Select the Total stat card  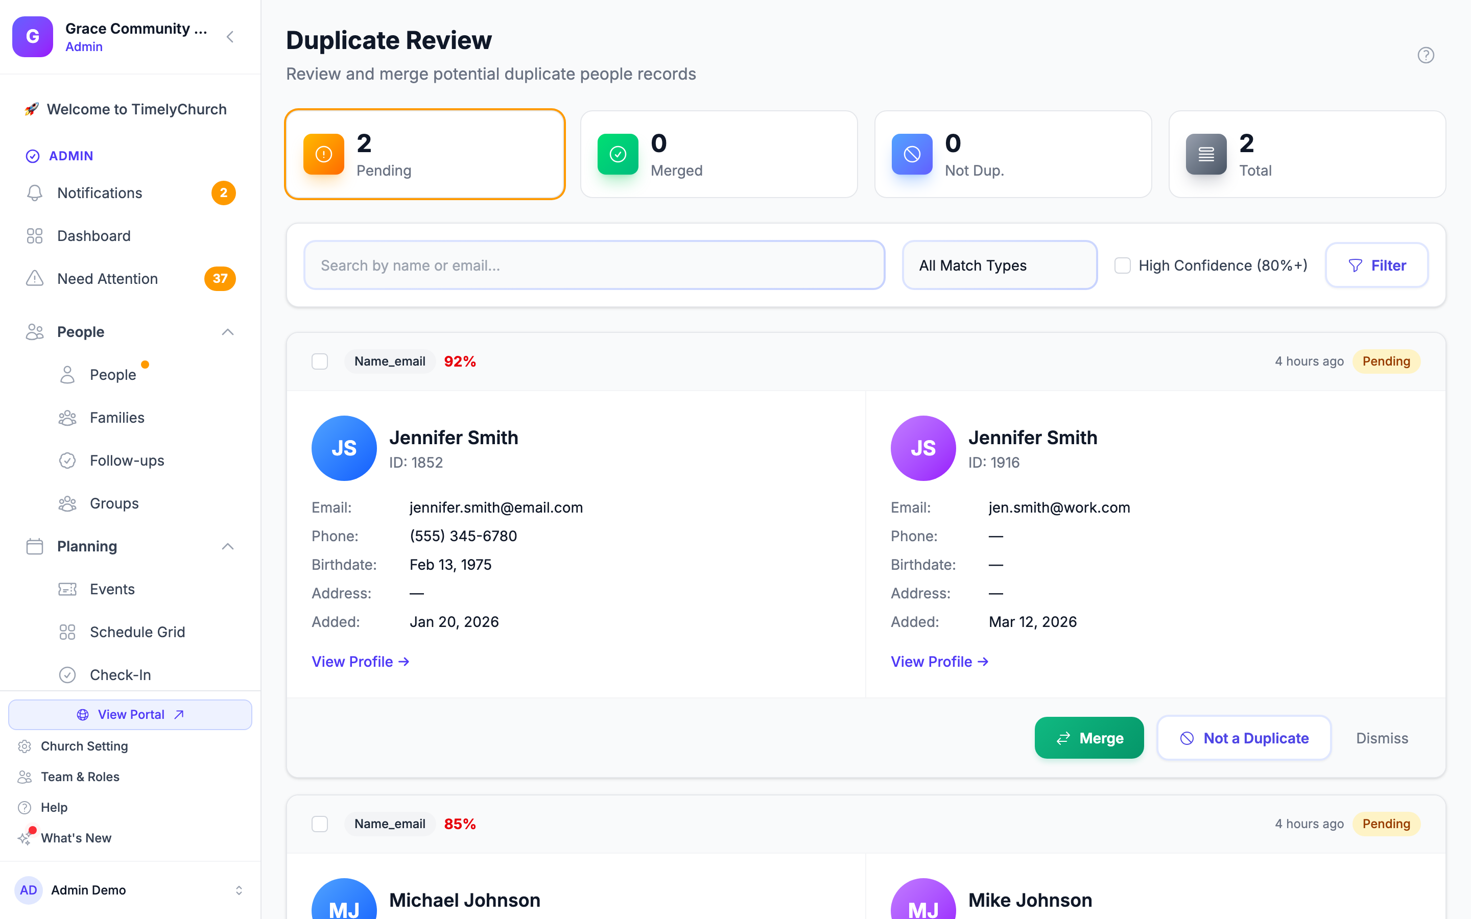1307,154
